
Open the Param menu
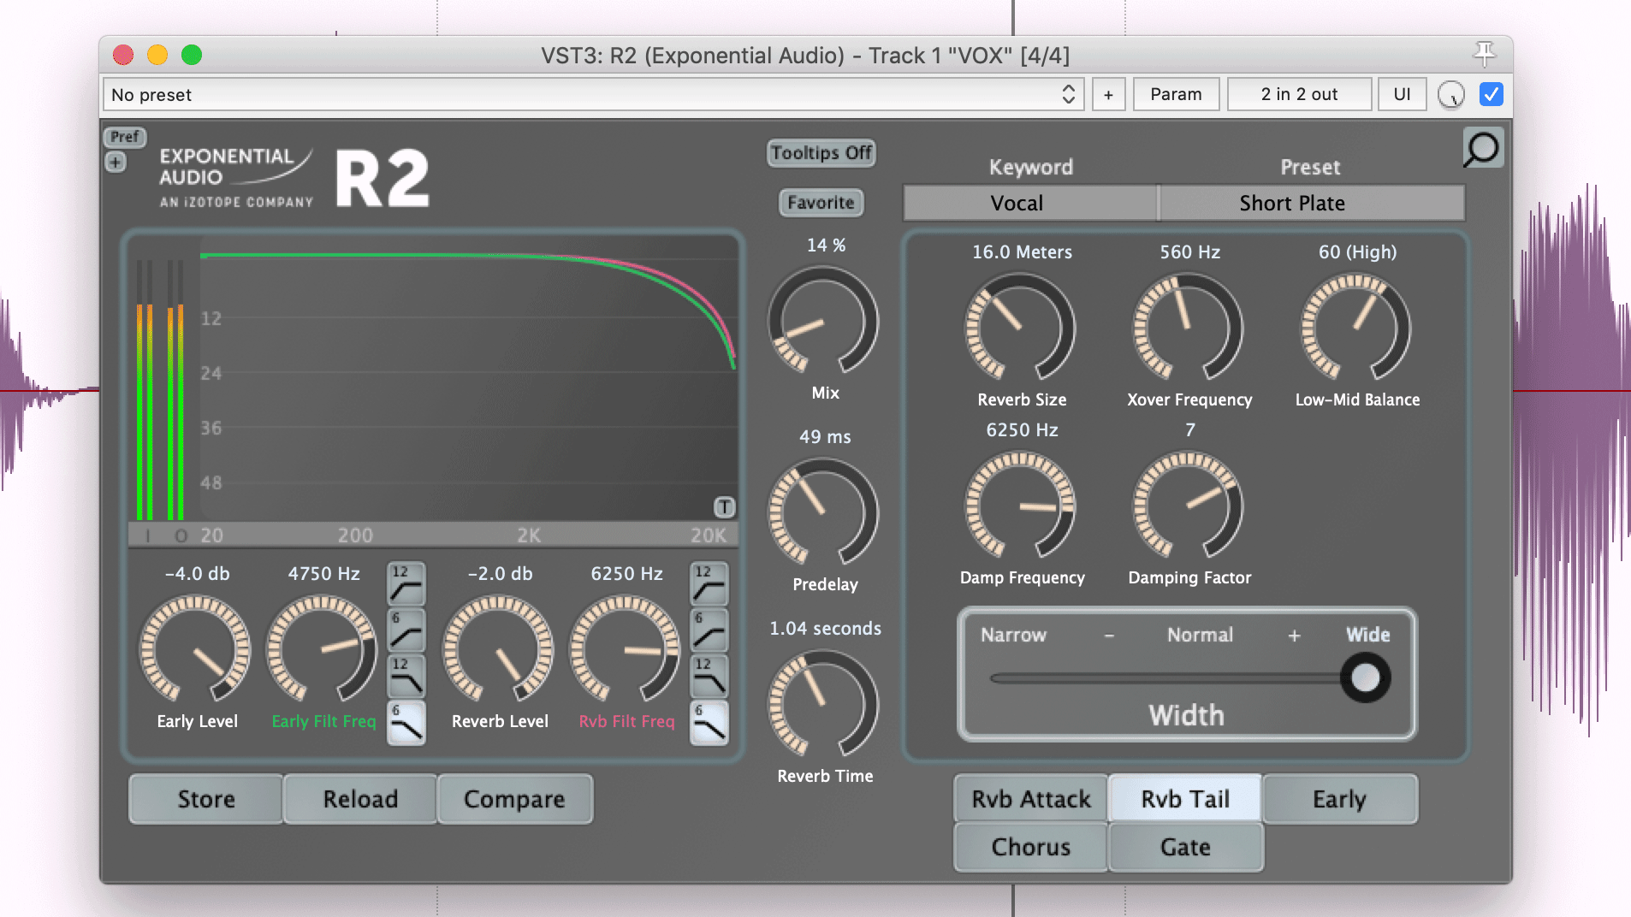1176,94
